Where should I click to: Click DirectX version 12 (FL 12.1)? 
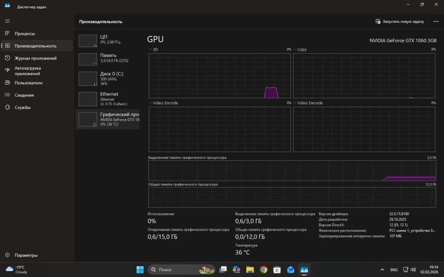(398, 225)
